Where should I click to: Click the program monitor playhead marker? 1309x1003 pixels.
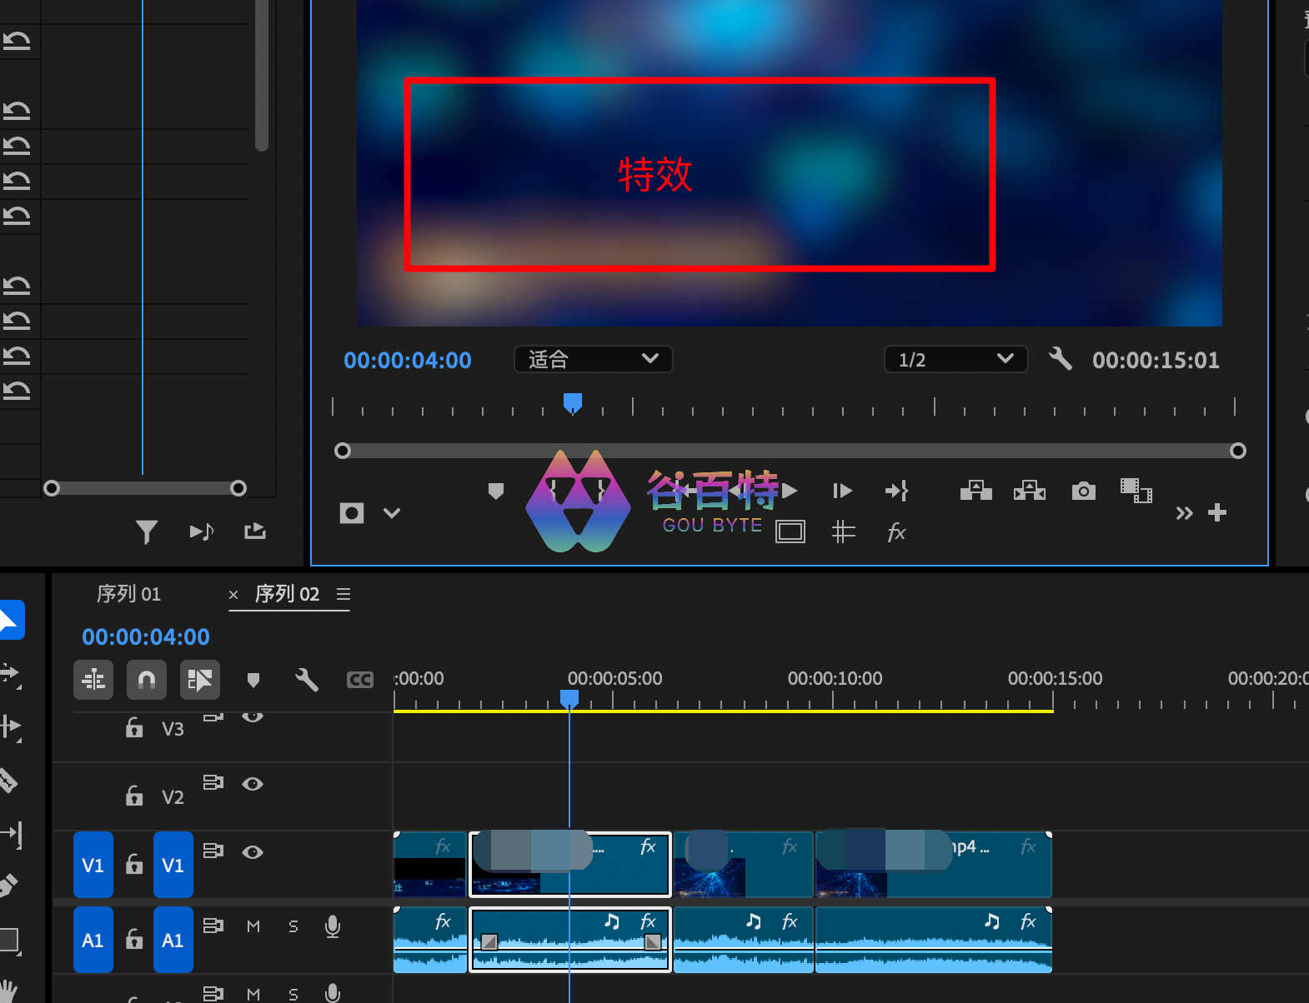572,403
